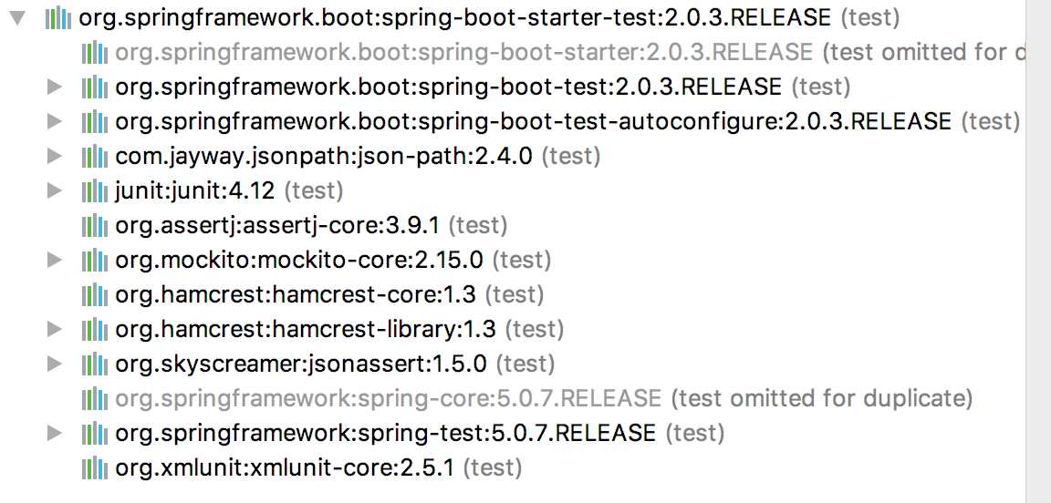This screenshot has height=503, width=1051.
Task: Click the library icon beside hamcrest-core:1.3
Action: (94, 294)
